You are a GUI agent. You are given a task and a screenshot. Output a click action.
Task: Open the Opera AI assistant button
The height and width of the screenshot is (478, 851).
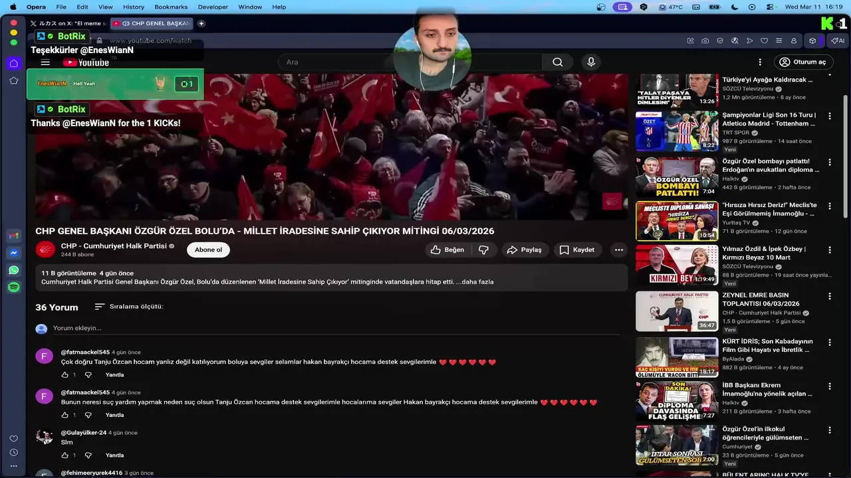tap(838, 40)
